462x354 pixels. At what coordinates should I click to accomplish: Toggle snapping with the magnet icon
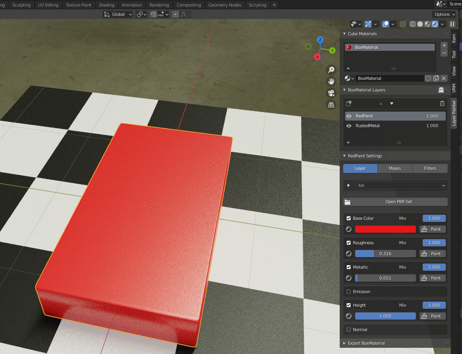pyautogui.click(x=153, y=14)
